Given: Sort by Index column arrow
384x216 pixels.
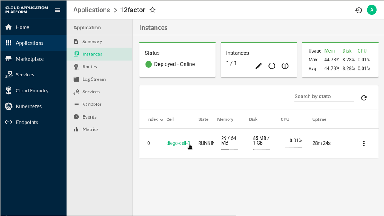Looking at the screenshot, I should tap(162, 119).
